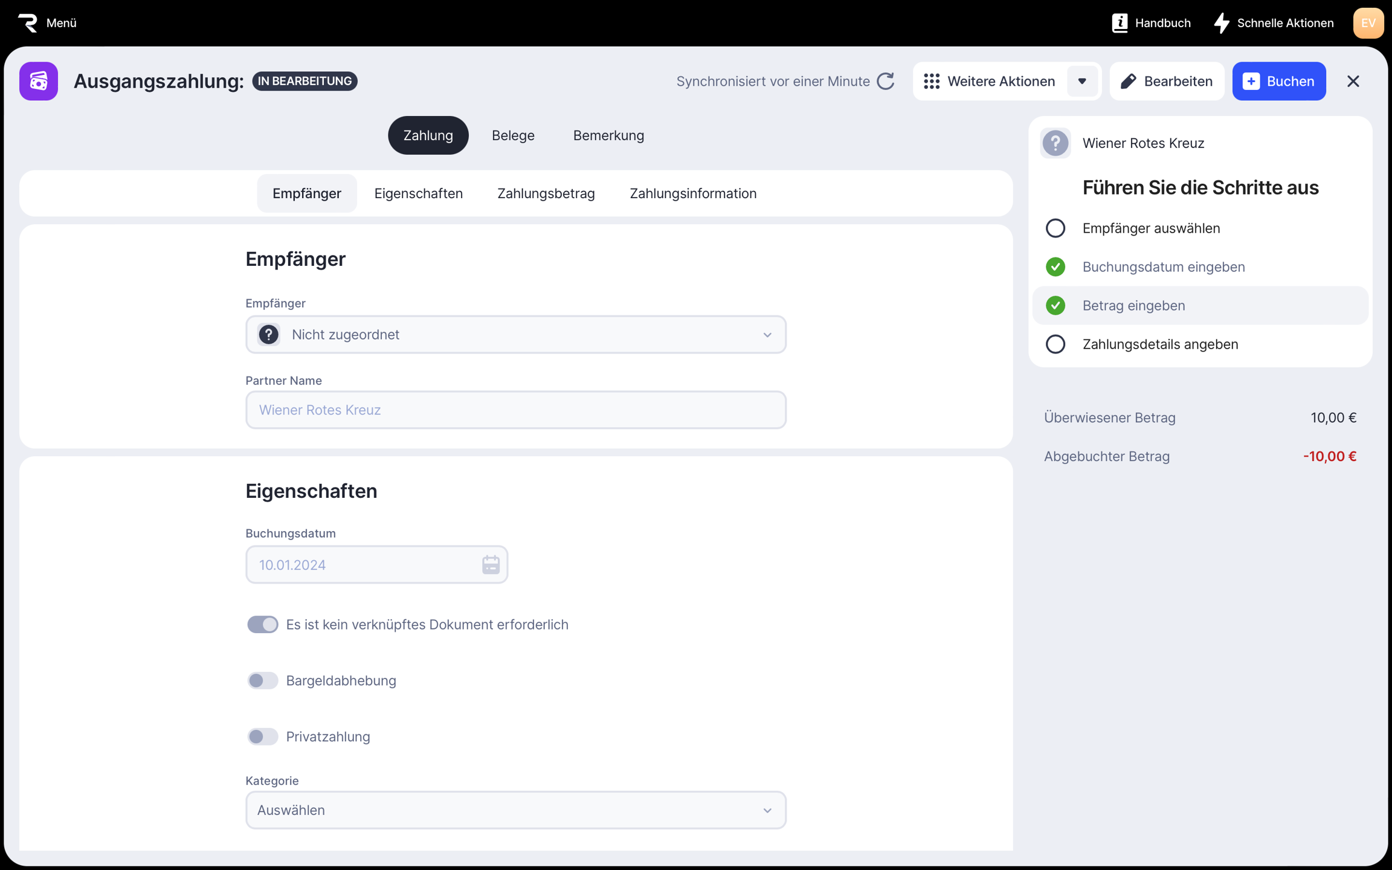
Task: Click the Partner Name input field
Action: click(515, 410)
